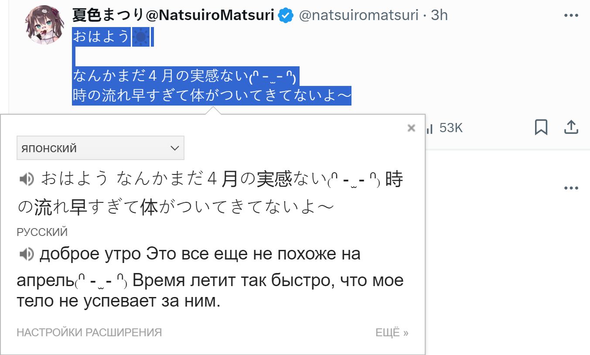
Task: Open the 3h tweet timestamp
Action: [x=440, y=15]
